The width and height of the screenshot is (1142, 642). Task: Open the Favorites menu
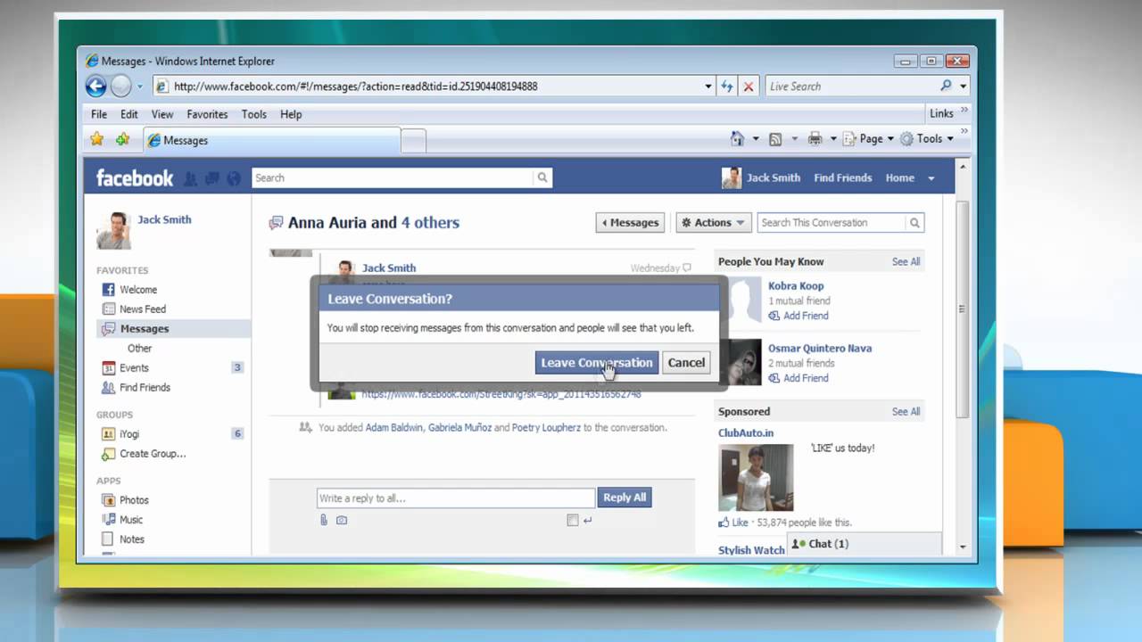click(x=207, y=114)
